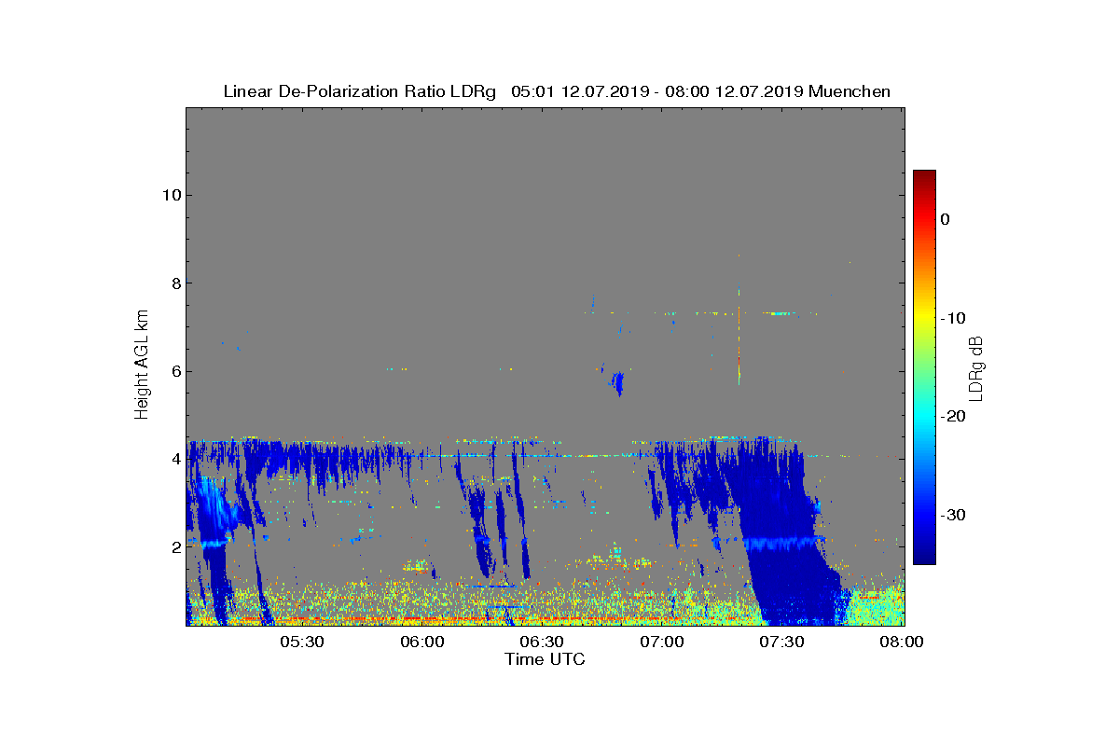
Task: Click the small blue cloud patch at 6 km
Action: (x=616, y=382)
